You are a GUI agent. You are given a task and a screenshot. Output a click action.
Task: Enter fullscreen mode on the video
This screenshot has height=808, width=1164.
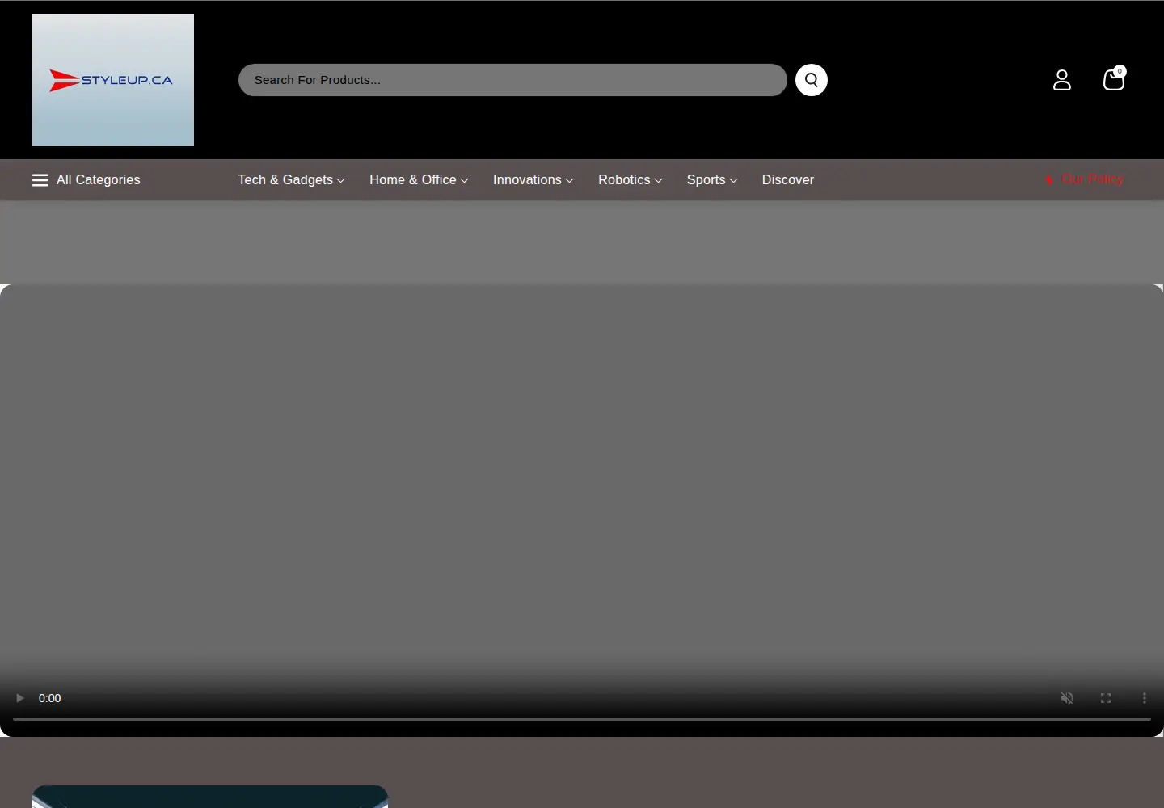(x=1106, y=698)
